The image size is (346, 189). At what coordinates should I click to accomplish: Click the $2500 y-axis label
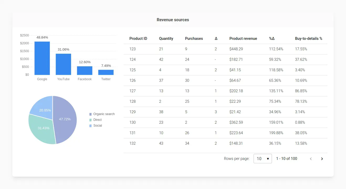pos(24,35)
